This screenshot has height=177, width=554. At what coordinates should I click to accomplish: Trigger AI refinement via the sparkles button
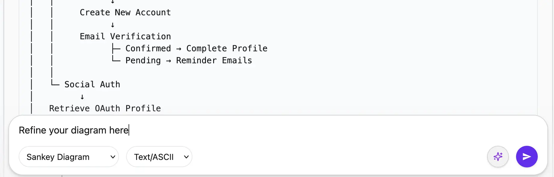click(498, 157)
